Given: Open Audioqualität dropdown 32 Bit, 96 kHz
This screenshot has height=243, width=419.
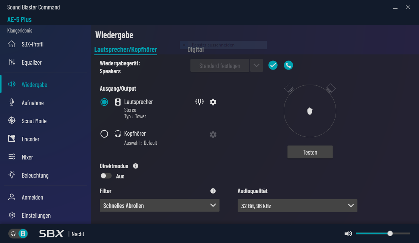Looking at the screenshot, I should (x=297, y=206).
